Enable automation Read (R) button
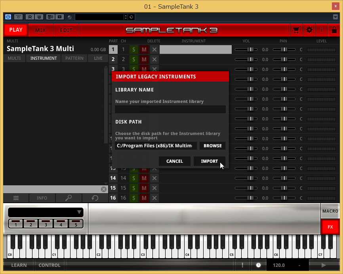Image resolution: width=343 pixels, height=274 pixels. tap(30, 17)
